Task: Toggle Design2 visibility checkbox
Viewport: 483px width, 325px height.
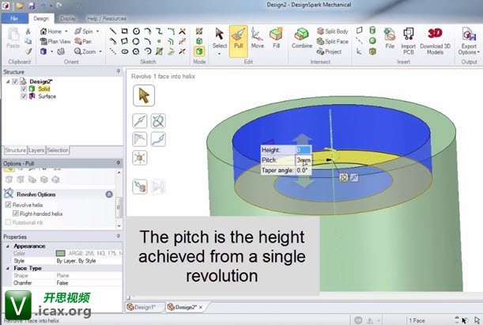Action: (x=15, y=81)
